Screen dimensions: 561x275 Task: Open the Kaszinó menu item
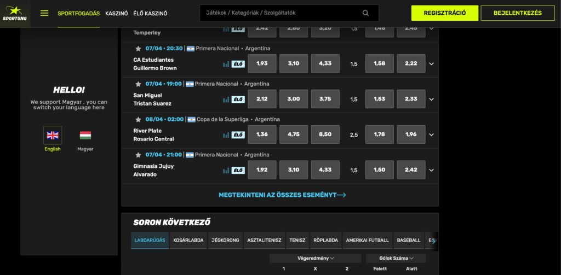116,13
